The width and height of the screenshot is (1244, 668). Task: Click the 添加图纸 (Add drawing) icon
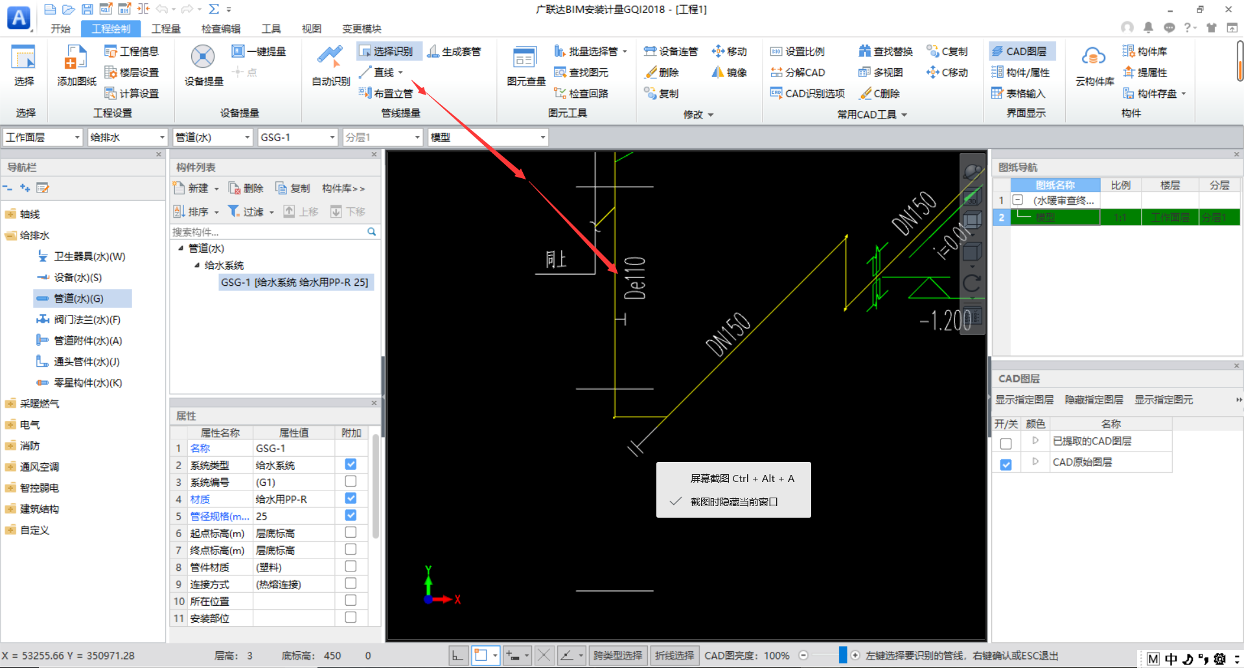point(76,58)
